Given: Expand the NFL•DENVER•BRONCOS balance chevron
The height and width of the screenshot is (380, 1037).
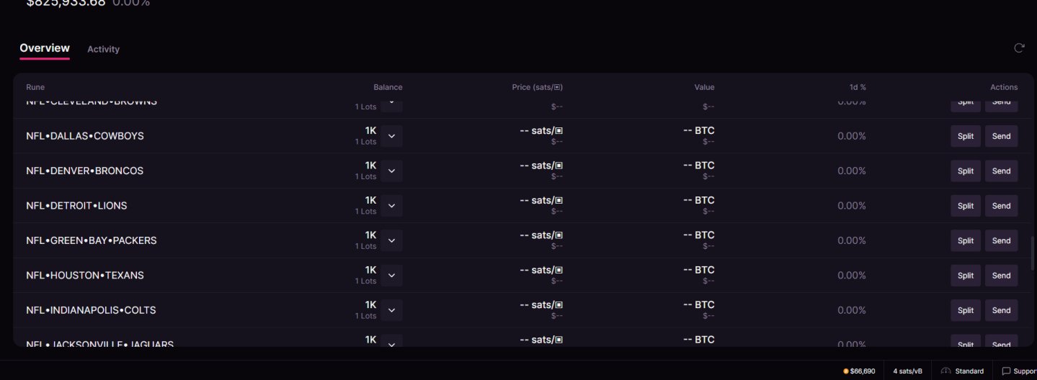Looking at the screenshot, I should click(x=391, y=171).
